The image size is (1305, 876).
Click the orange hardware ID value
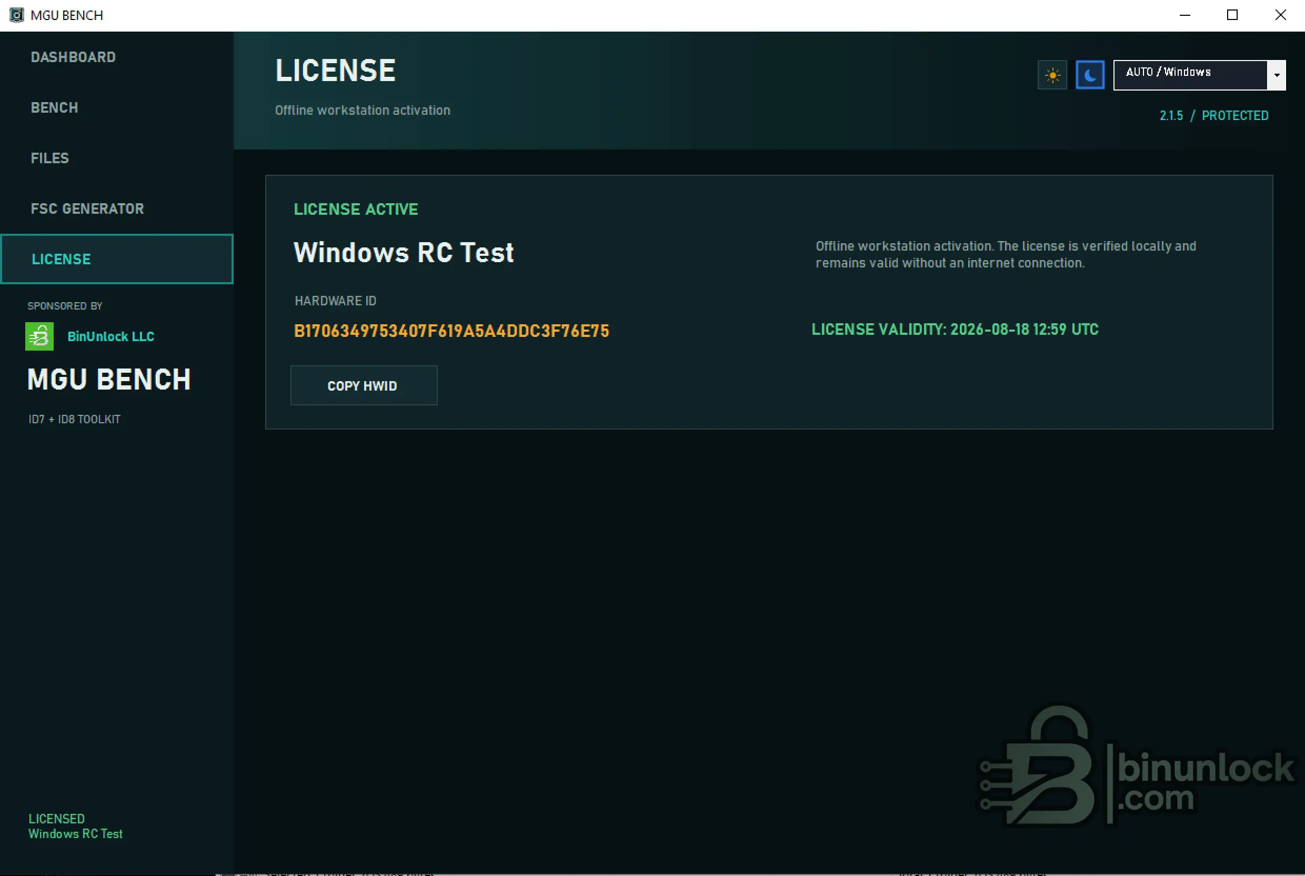point(451,331)
